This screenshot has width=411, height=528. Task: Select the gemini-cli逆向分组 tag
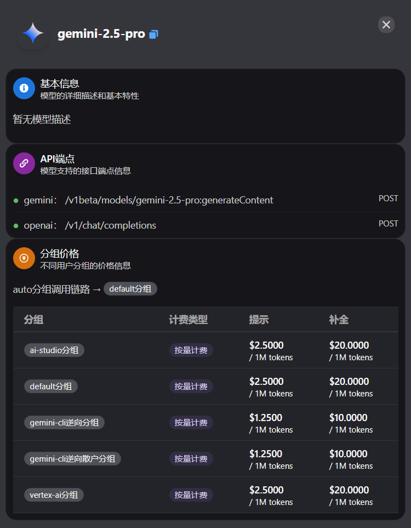point(64,423)
